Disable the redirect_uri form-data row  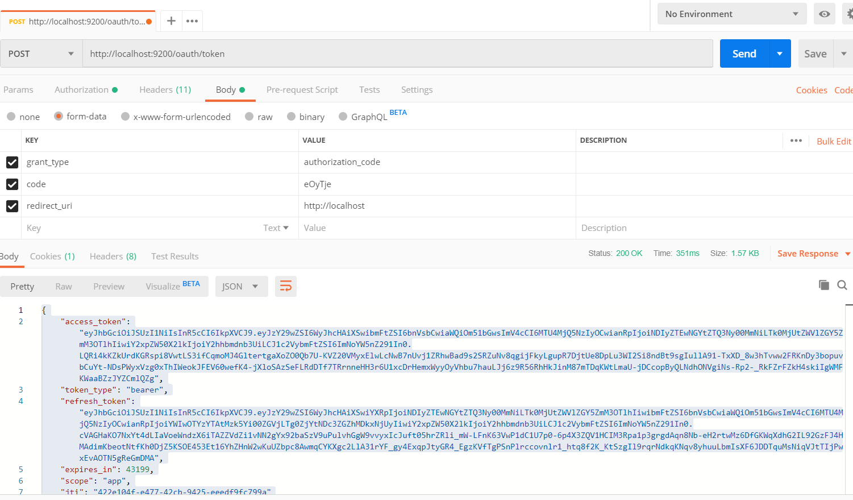click(x=12, y=206)
